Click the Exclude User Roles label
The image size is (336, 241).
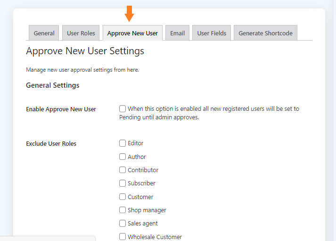(51, 143)
